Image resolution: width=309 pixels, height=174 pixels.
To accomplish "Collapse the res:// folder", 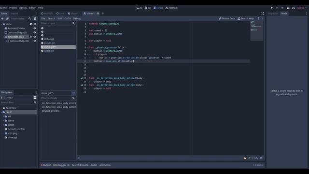I will click(x=1, y=112).
